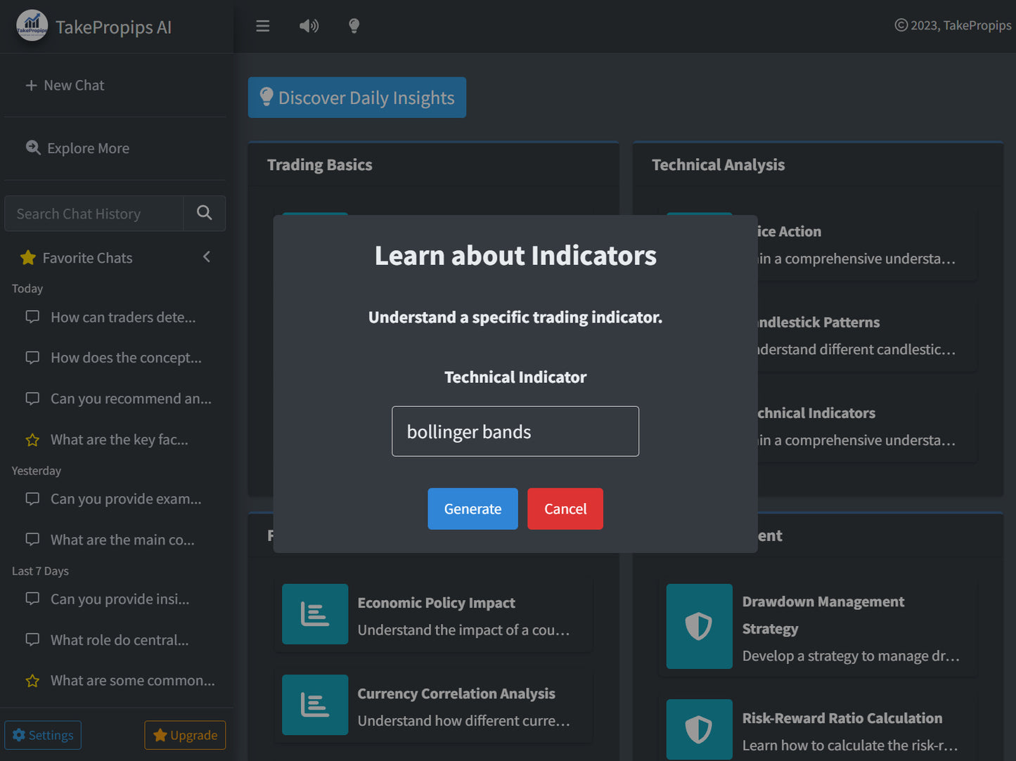Click the Currency Correlation Analysis chart icon
Image resolution: width=1016 pixels, height=761 pixels.
pos(315,705)
